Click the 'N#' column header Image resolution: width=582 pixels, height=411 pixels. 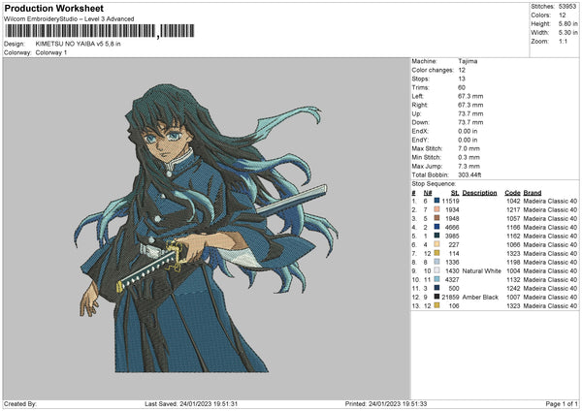(428, 193)
